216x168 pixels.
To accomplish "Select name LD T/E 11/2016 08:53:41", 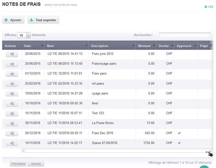I will click(65, 123).
